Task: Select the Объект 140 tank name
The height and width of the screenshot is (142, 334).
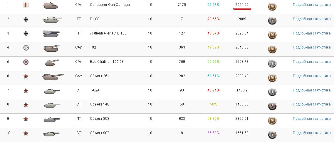Action: pyautogui.click(x=100, y=104)
